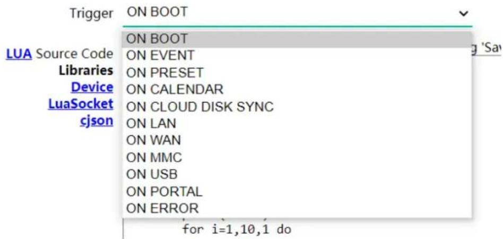Click the Libraries heading text
This screenshot has height=239, width=503.
(x=86, y=70)
